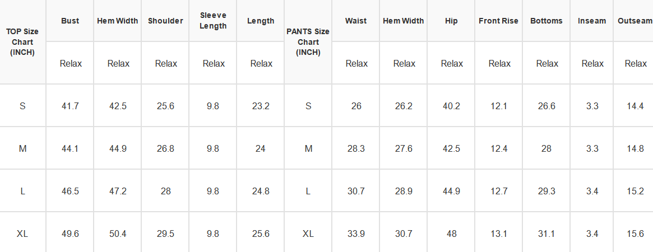Select the M row label in pants chart

308,149
